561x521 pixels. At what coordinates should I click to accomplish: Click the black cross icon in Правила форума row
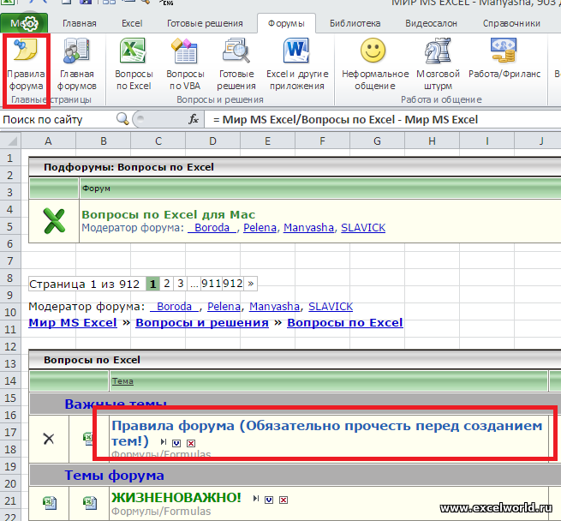pos(49,439)
